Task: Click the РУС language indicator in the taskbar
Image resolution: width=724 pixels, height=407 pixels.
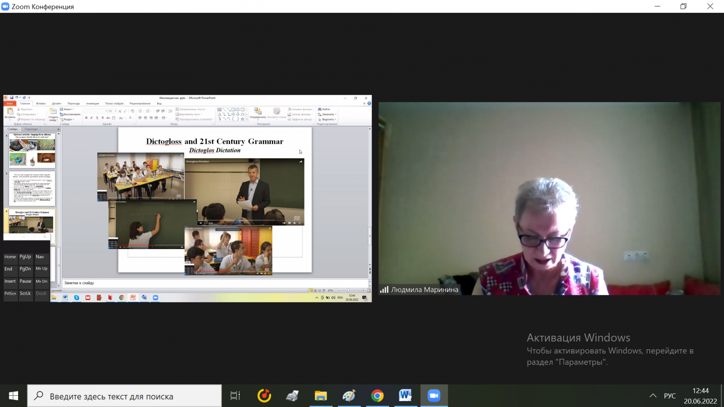Action: click(x=670, y=396)
